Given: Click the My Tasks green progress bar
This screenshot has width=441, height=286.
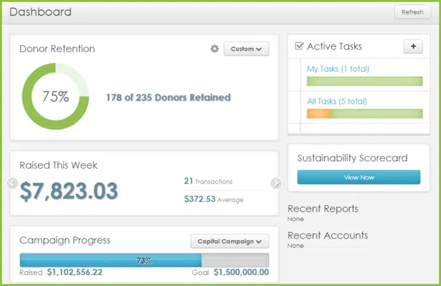Looking at the screenshot, I should [x=364, y=81].
